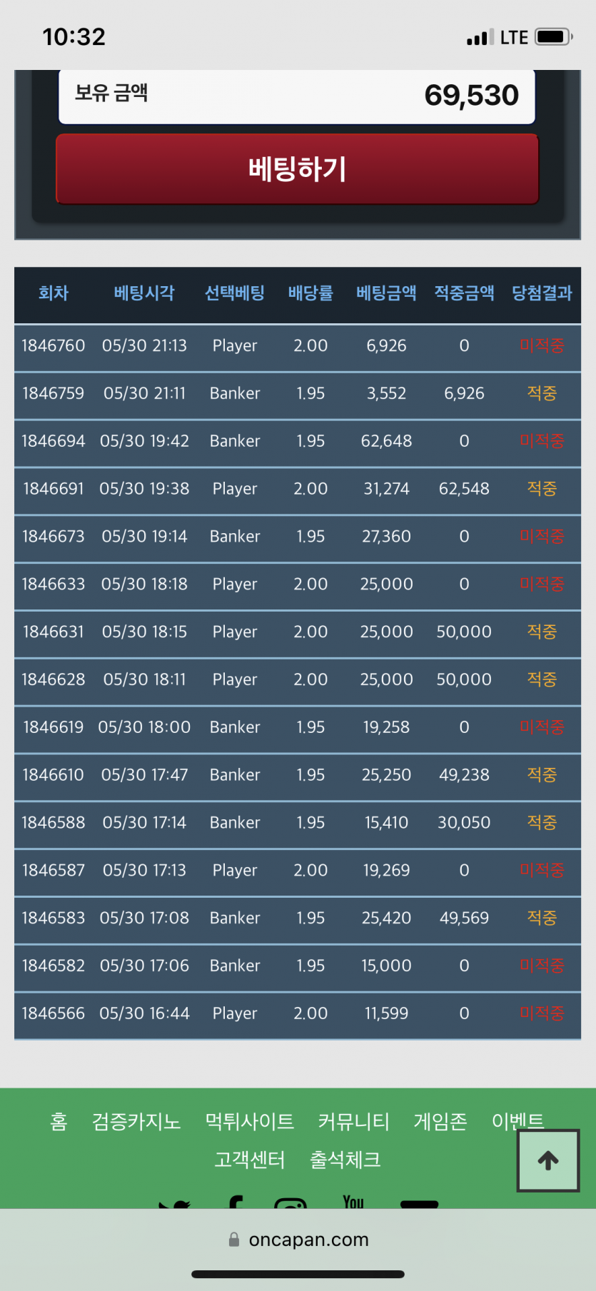Visit the 커뮤니티 footer link
Image resolution: width=596 pixels, height=1291 pixels.
pyautogui.click(x=353, y=1121)
